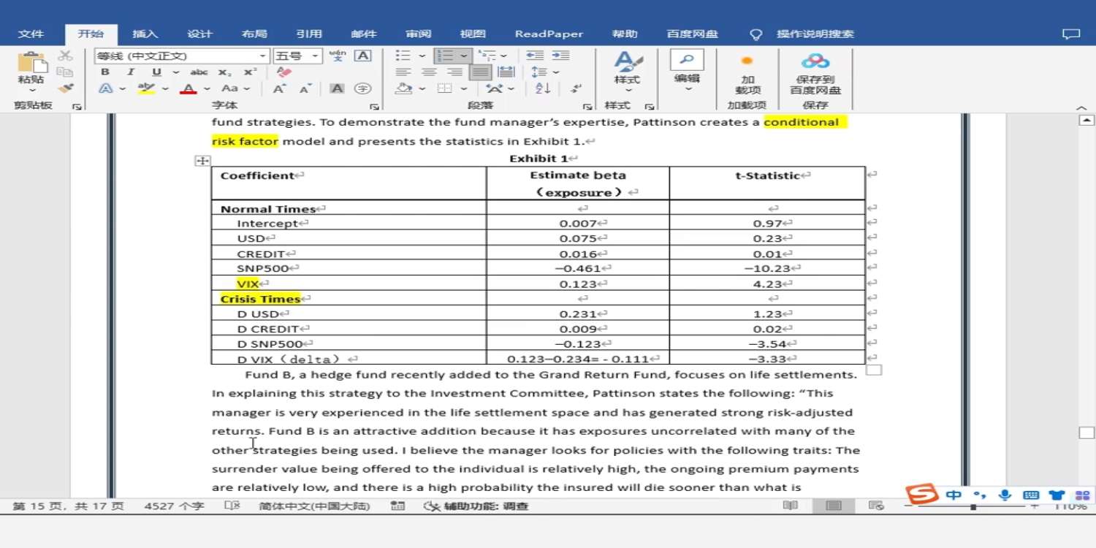The image size is (1096, 548).
Task: Click the Cut scissors icon
Action: [x=65, y=56]
